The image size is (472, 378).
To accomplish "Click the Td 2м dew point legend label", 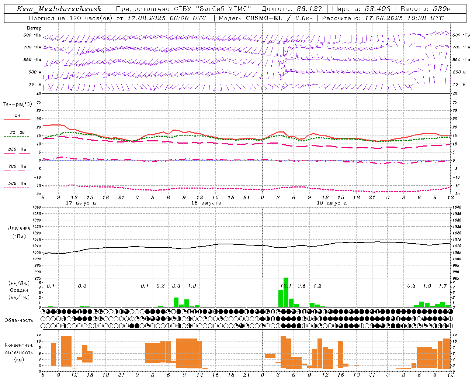I will [x=17, y=132].
